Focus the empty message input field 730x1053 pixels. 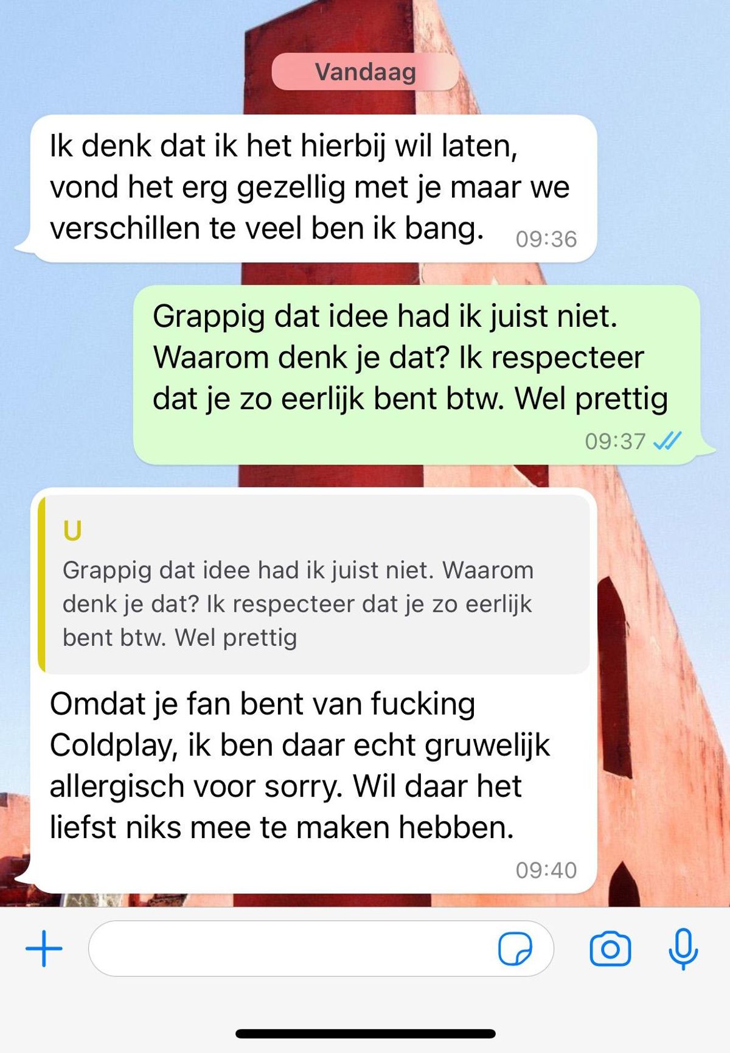(x=321, y=948)
